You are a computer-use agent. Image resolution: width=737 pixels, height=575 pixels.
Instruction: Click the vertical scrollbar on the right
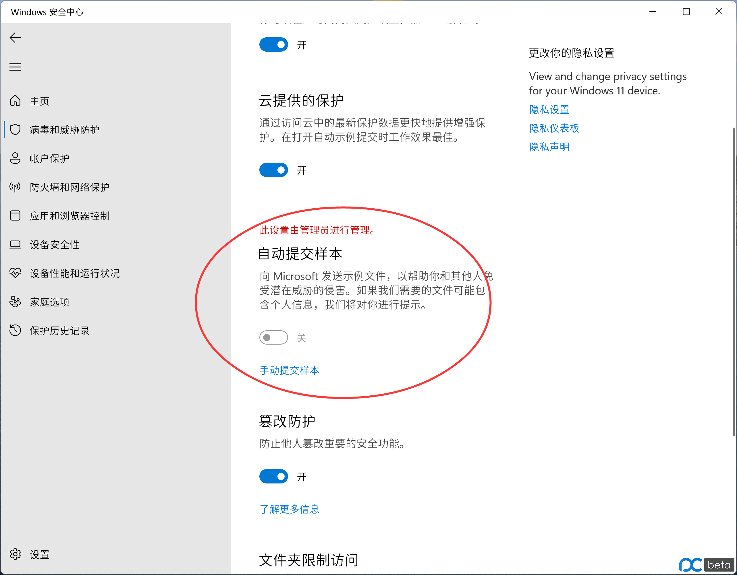point(734,281)
